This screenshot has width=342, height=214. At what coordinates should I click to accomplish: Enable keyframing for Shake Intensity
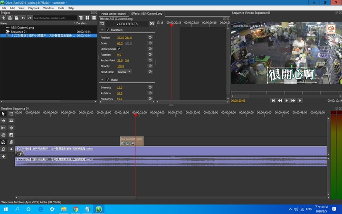click(x=150, y=88)
